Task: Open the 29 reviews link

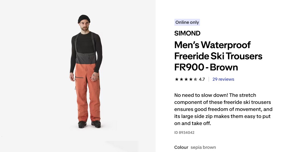Action: [x=223, y=79]
